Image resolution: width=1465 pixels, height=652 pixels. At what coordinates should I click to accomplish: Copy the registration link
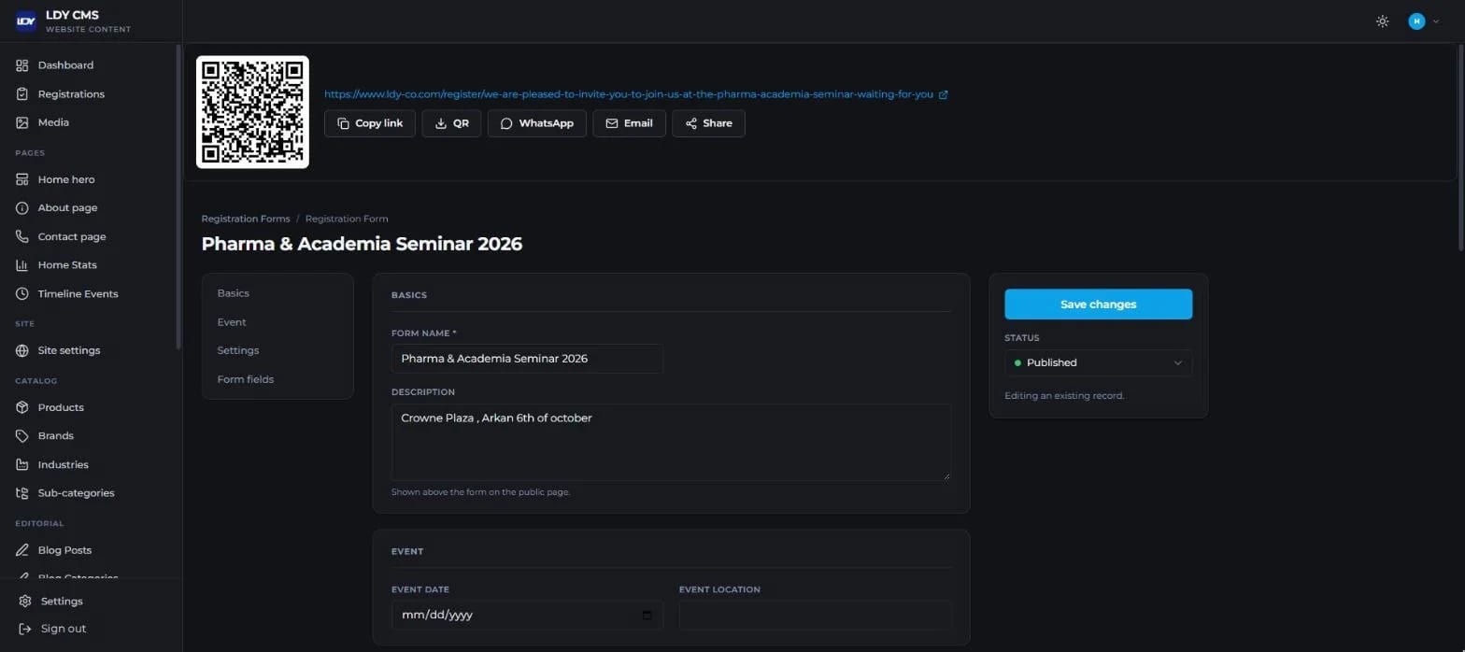370,123
